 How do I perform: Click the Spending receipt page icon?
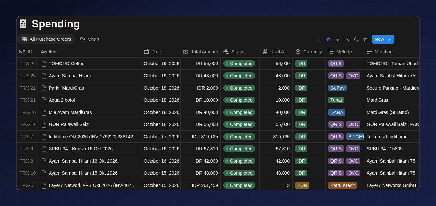23,24
